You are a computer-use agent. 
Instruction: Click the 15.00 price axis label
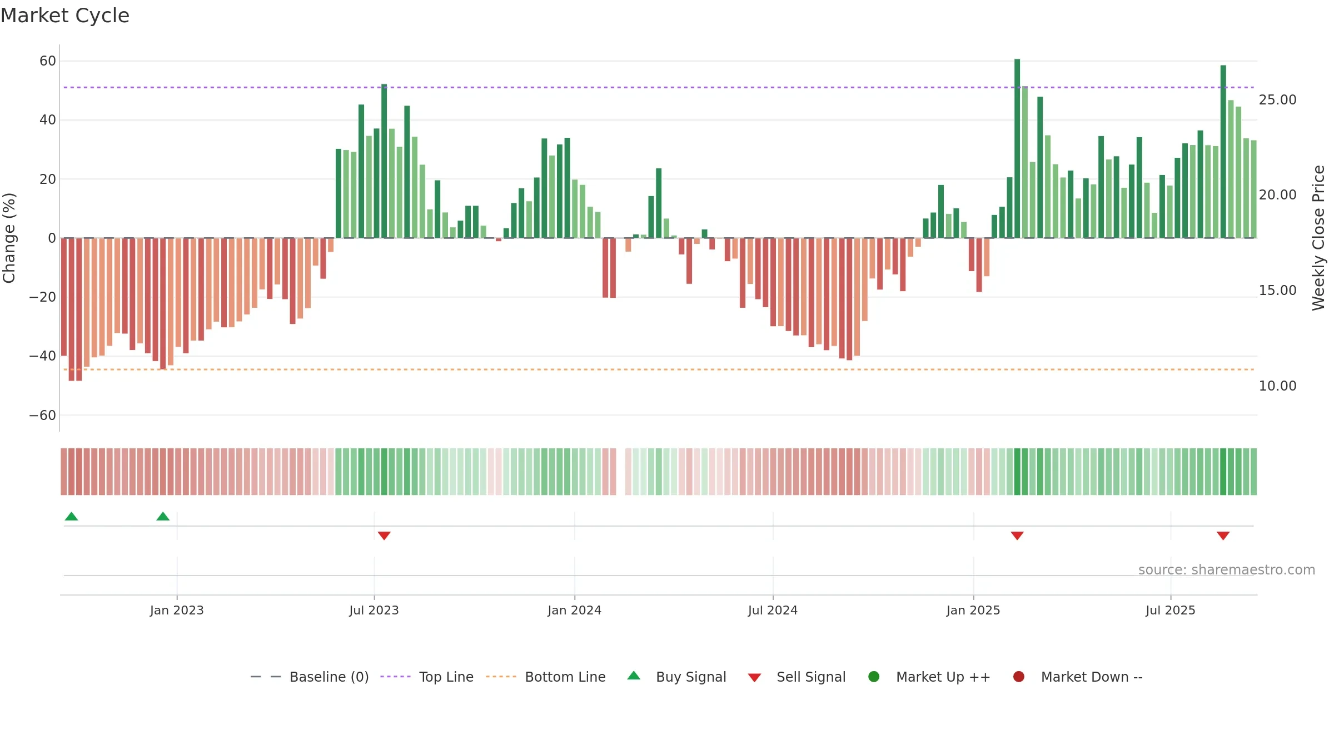coord(1277,291)
